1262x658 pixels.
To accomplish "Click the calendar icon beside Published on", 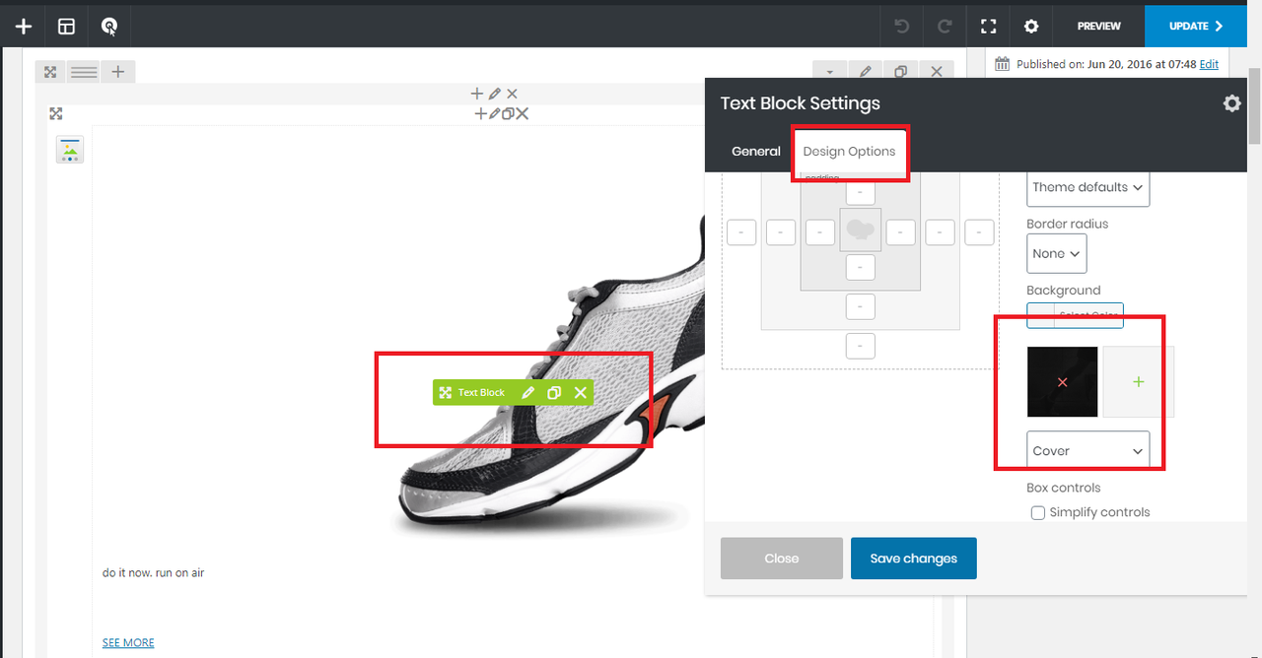I will (x=1003, y=64).
